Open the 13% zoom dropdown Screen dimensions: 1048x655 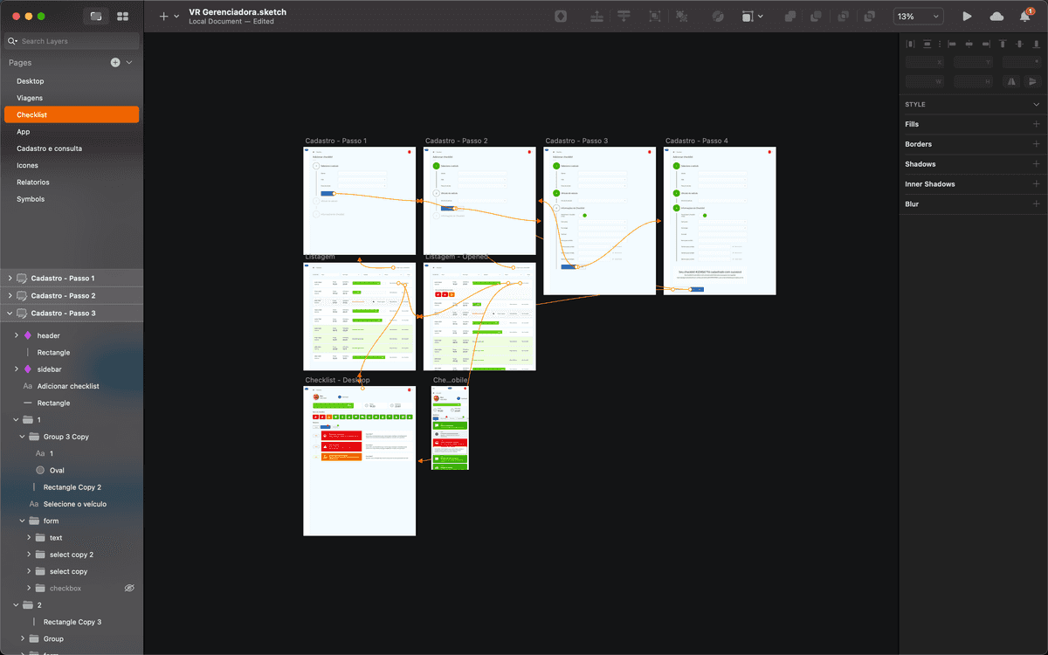919,17
